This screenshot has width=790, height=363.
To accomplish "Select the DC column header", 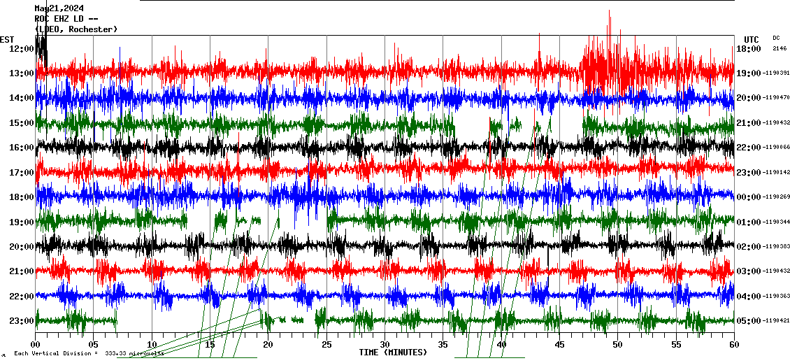I will [776, 38].
